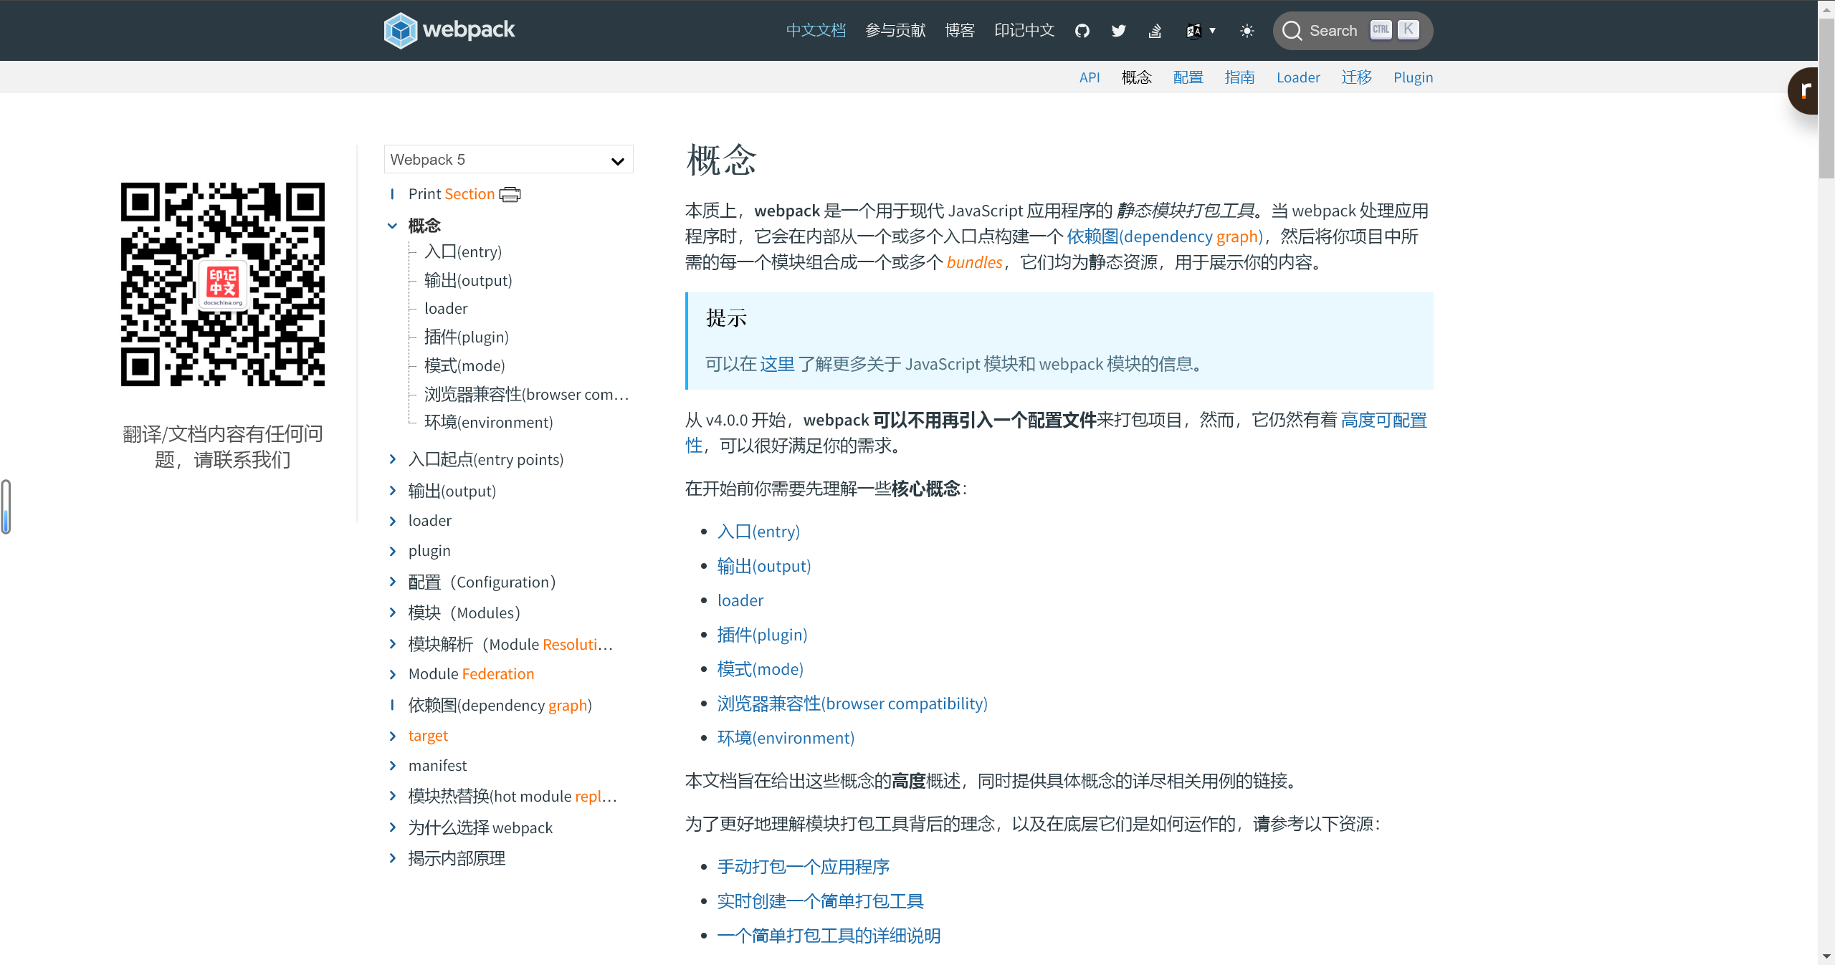Open the 手动打包一个应用程序 link

tap(803, 867)
